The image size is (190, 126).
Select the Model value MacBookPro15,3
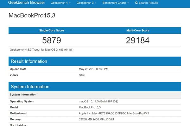click(90, 107)
